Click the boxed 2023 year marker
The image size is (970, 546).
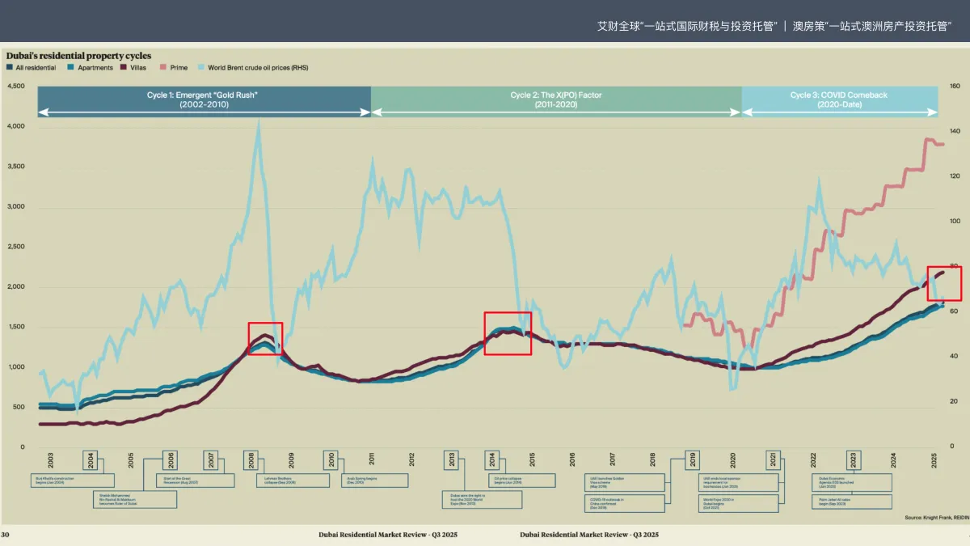click(854, 460)
